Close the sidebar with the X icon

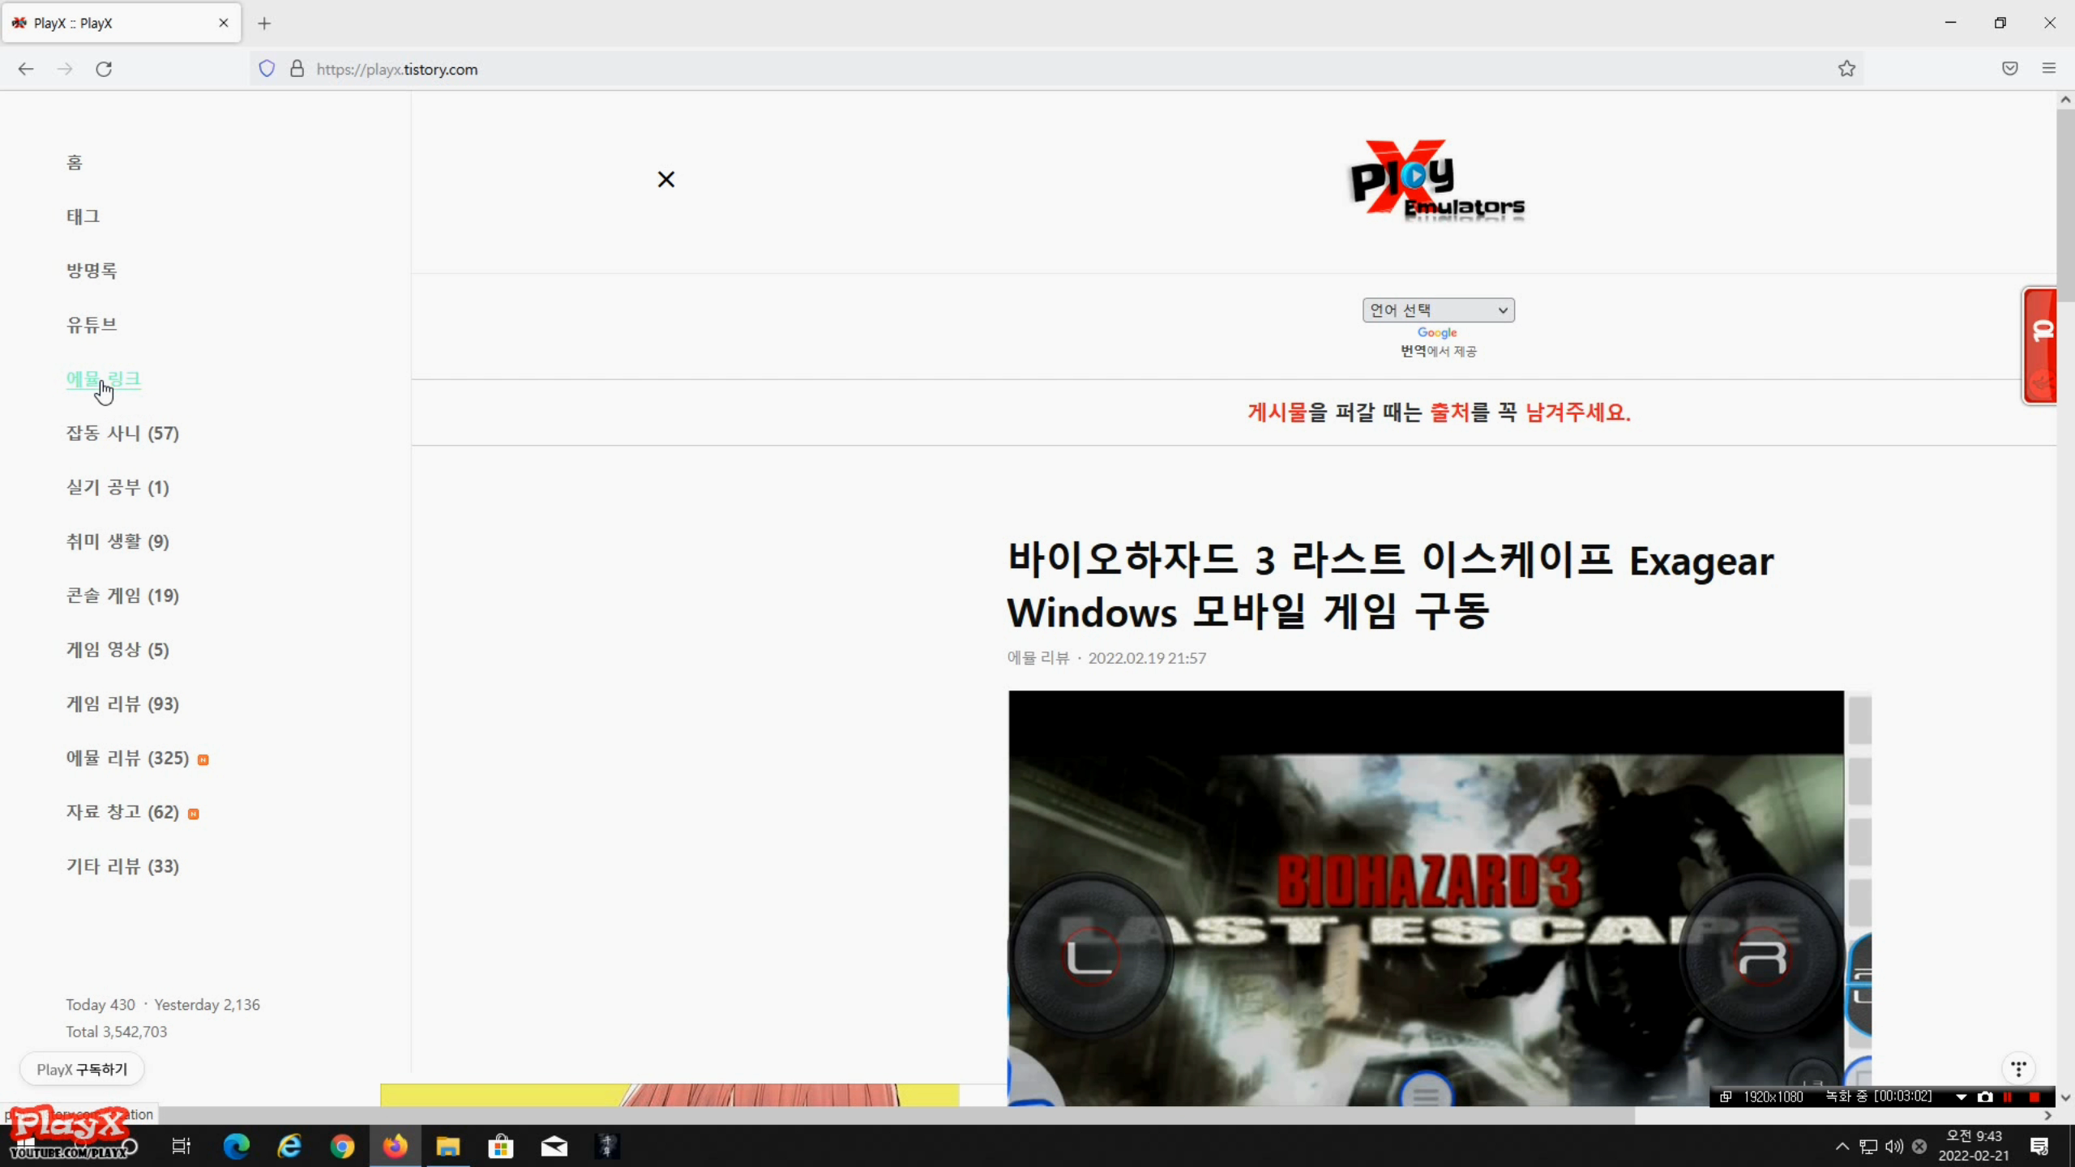click(x=665, y=179)
